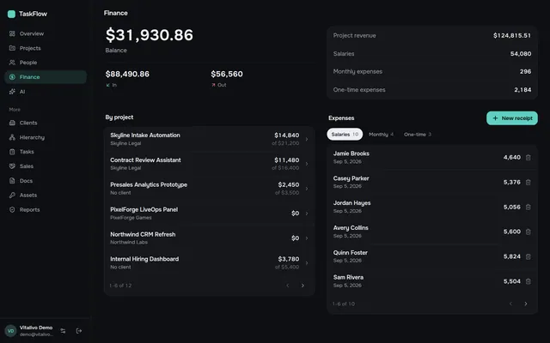The width and height of the screenshot is (550, 343).
Task: Click Jamie Brooks name in salaries
Action: [x=351, y=153]
